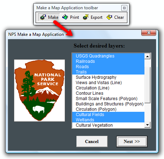The width and height of the screenshot is (164, 159).
Task: Select the Views and Vistas (Line) layer
Action: tap(108, 83)
